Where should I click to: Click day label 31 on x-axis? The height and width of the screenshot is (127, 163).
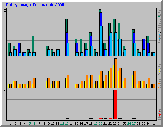pyautogui.click(x=153, y=124)
